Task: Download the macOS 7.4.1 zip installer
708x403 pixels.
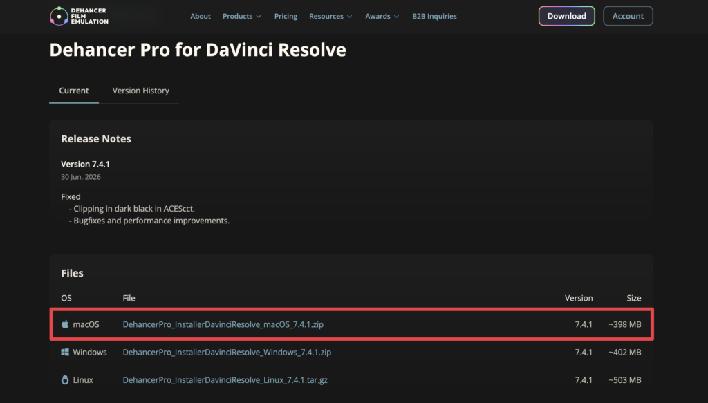Action: (x=223, y=324)
